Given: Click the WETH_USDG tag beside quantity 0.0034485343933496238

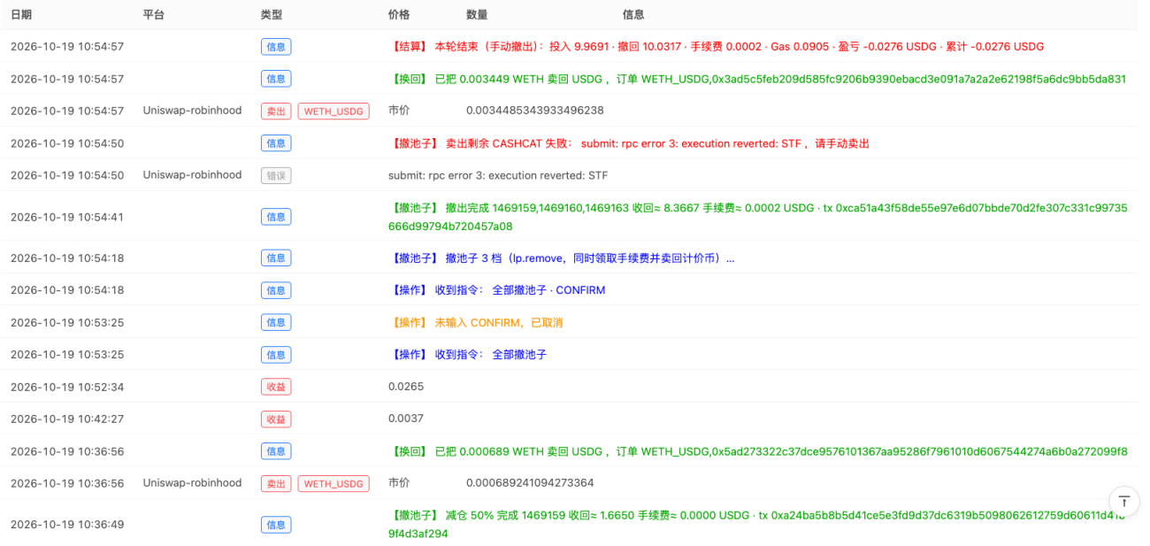Looking at the screenshot, I should (x=333, y=112).
